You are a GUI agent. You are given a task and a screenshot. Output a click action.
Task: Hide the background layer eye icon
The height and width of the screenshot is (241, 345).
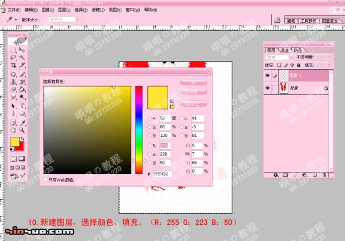(267, 88)
